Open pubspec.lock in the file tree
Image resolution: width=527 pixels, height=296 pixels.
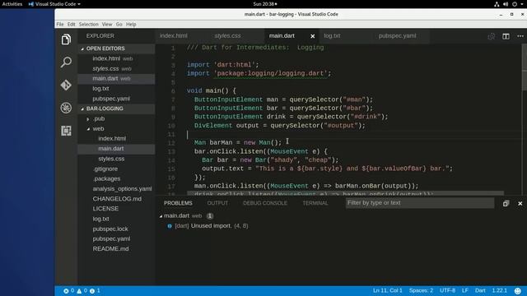pyautogui.click(x=116, y=229)
